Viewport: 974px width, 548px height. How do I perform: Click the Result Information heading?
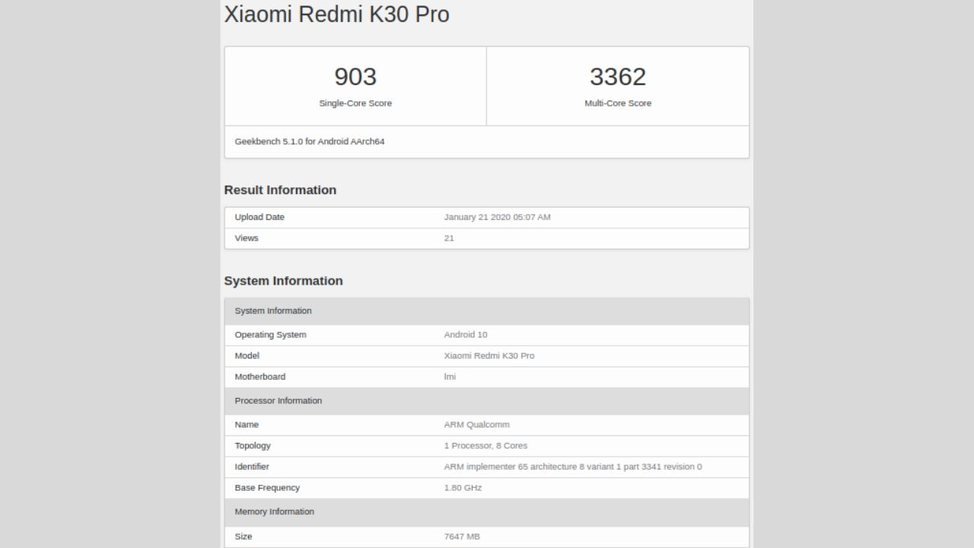click(x=280, y=190)
